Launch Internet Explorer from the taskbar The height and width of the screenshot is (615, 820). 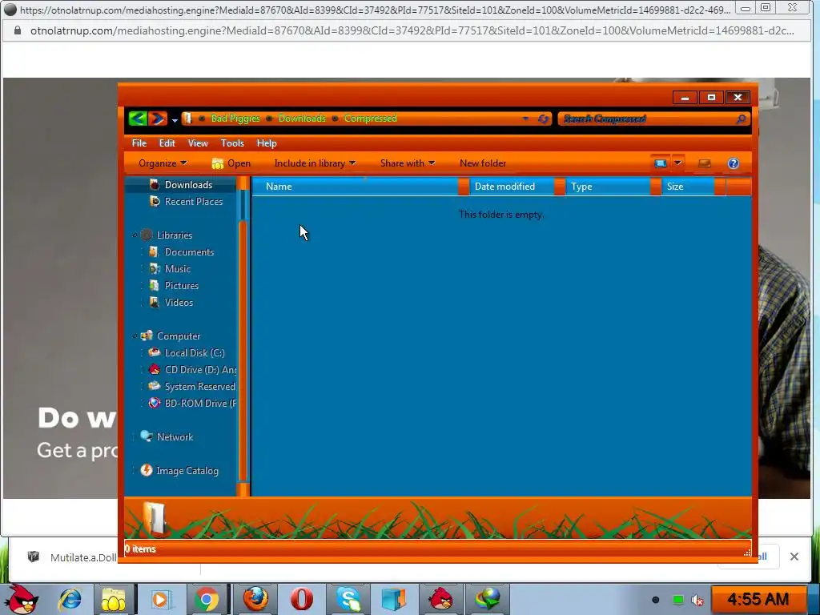(70, 599)
